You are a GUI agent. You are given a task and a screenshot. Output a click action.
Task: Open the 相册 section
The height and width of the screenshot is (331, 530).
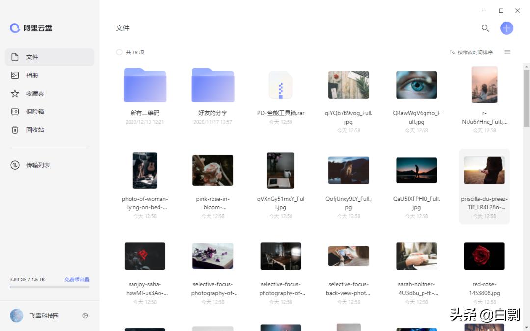(x=32, y=75)
